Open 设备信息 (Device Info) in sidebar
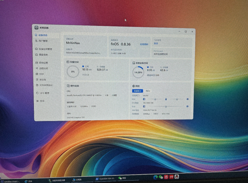 (x=41, y=35)
